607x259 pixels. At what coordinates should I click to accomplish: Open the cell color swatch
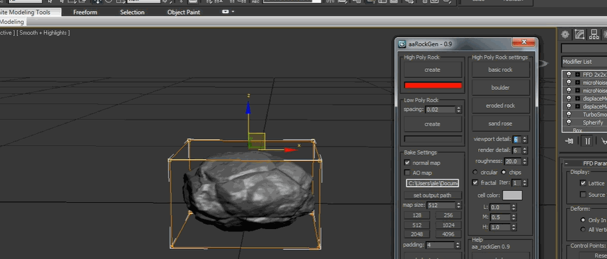[x=512, y=195]
